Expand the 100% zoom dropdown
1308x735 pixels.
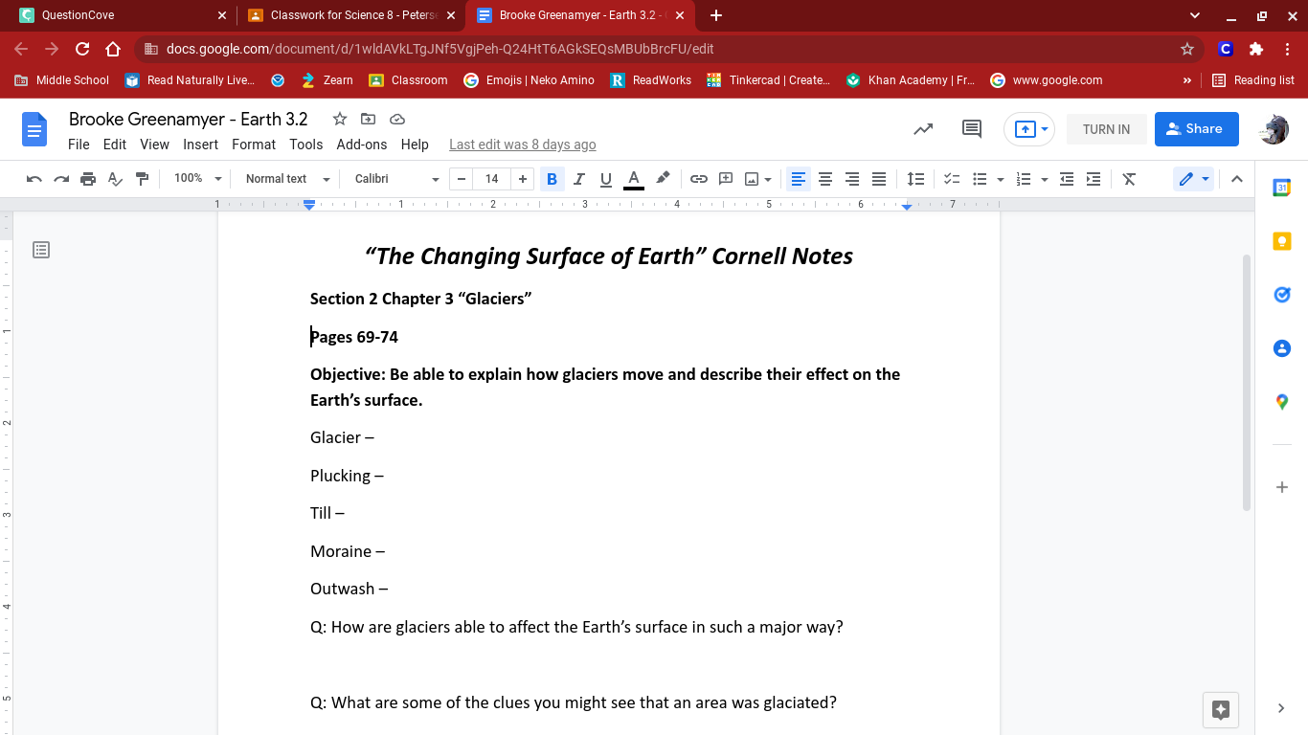pos(197,179)
